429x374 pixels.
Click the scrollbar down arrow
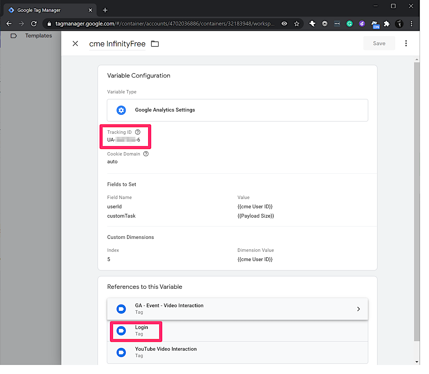click(x=417, y=362)
